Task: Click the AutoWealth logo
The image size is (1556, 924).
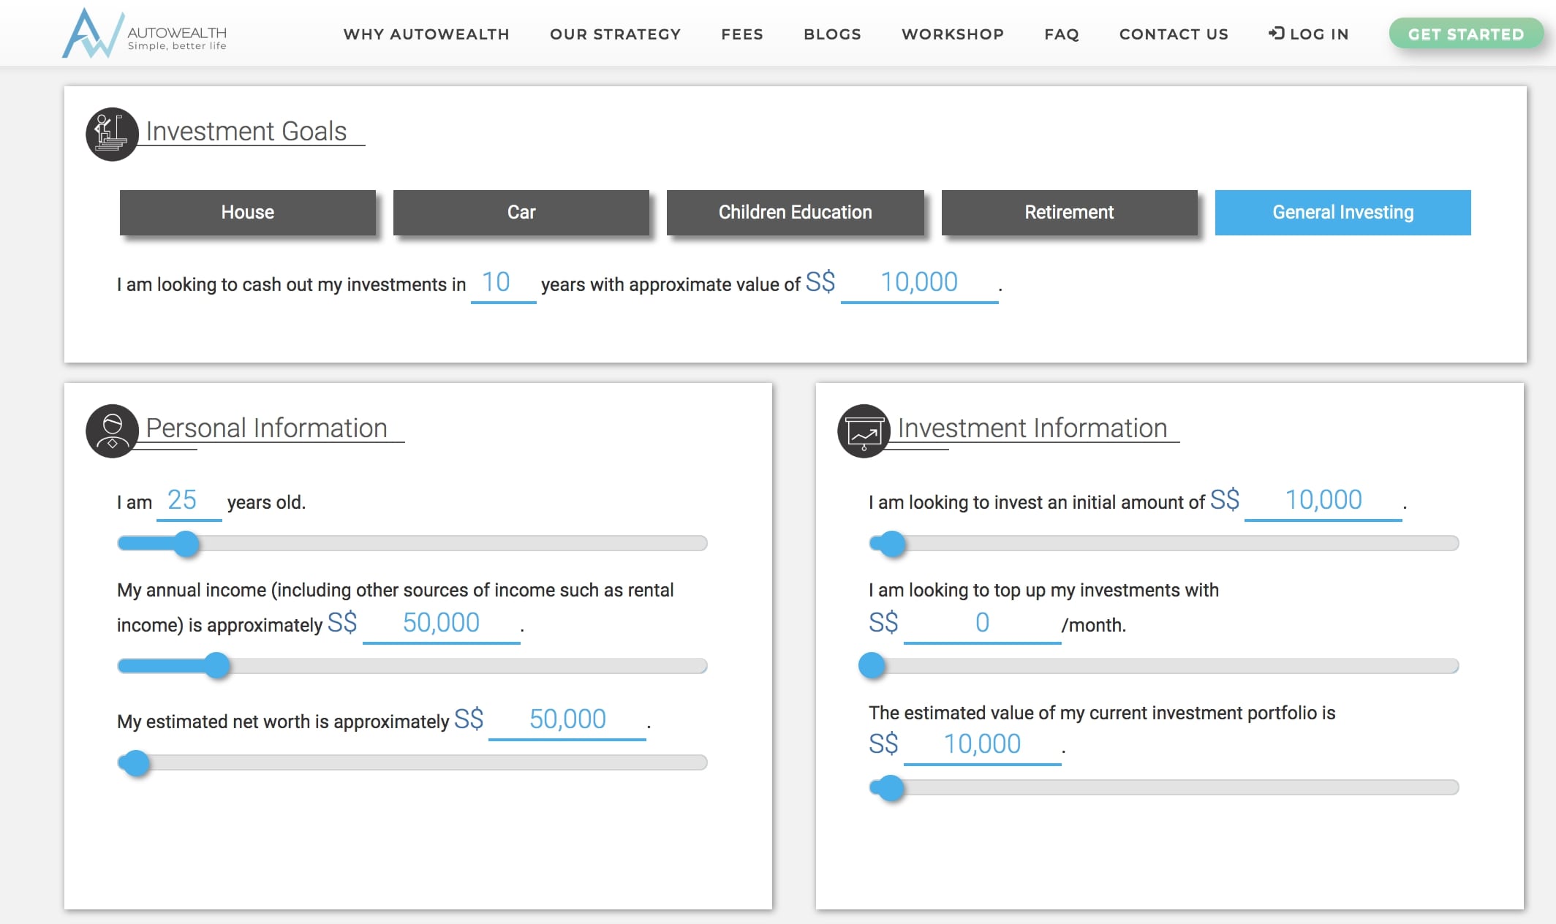Action: click(144, 33)
